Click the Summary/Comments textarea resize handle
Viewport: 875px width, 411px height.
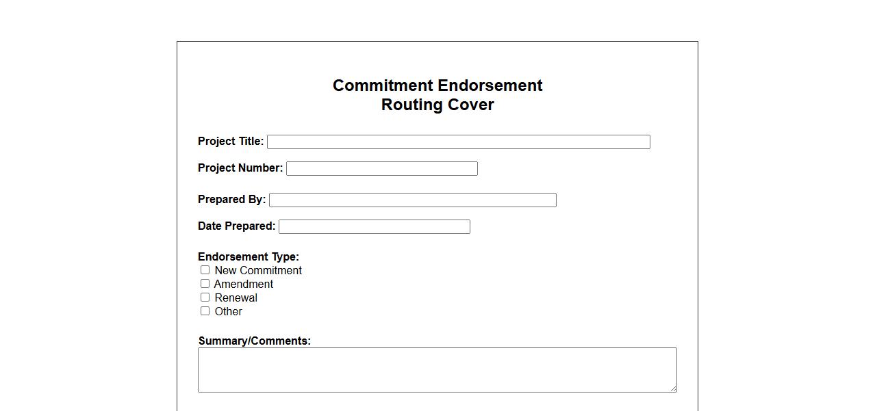coord(673,388)
